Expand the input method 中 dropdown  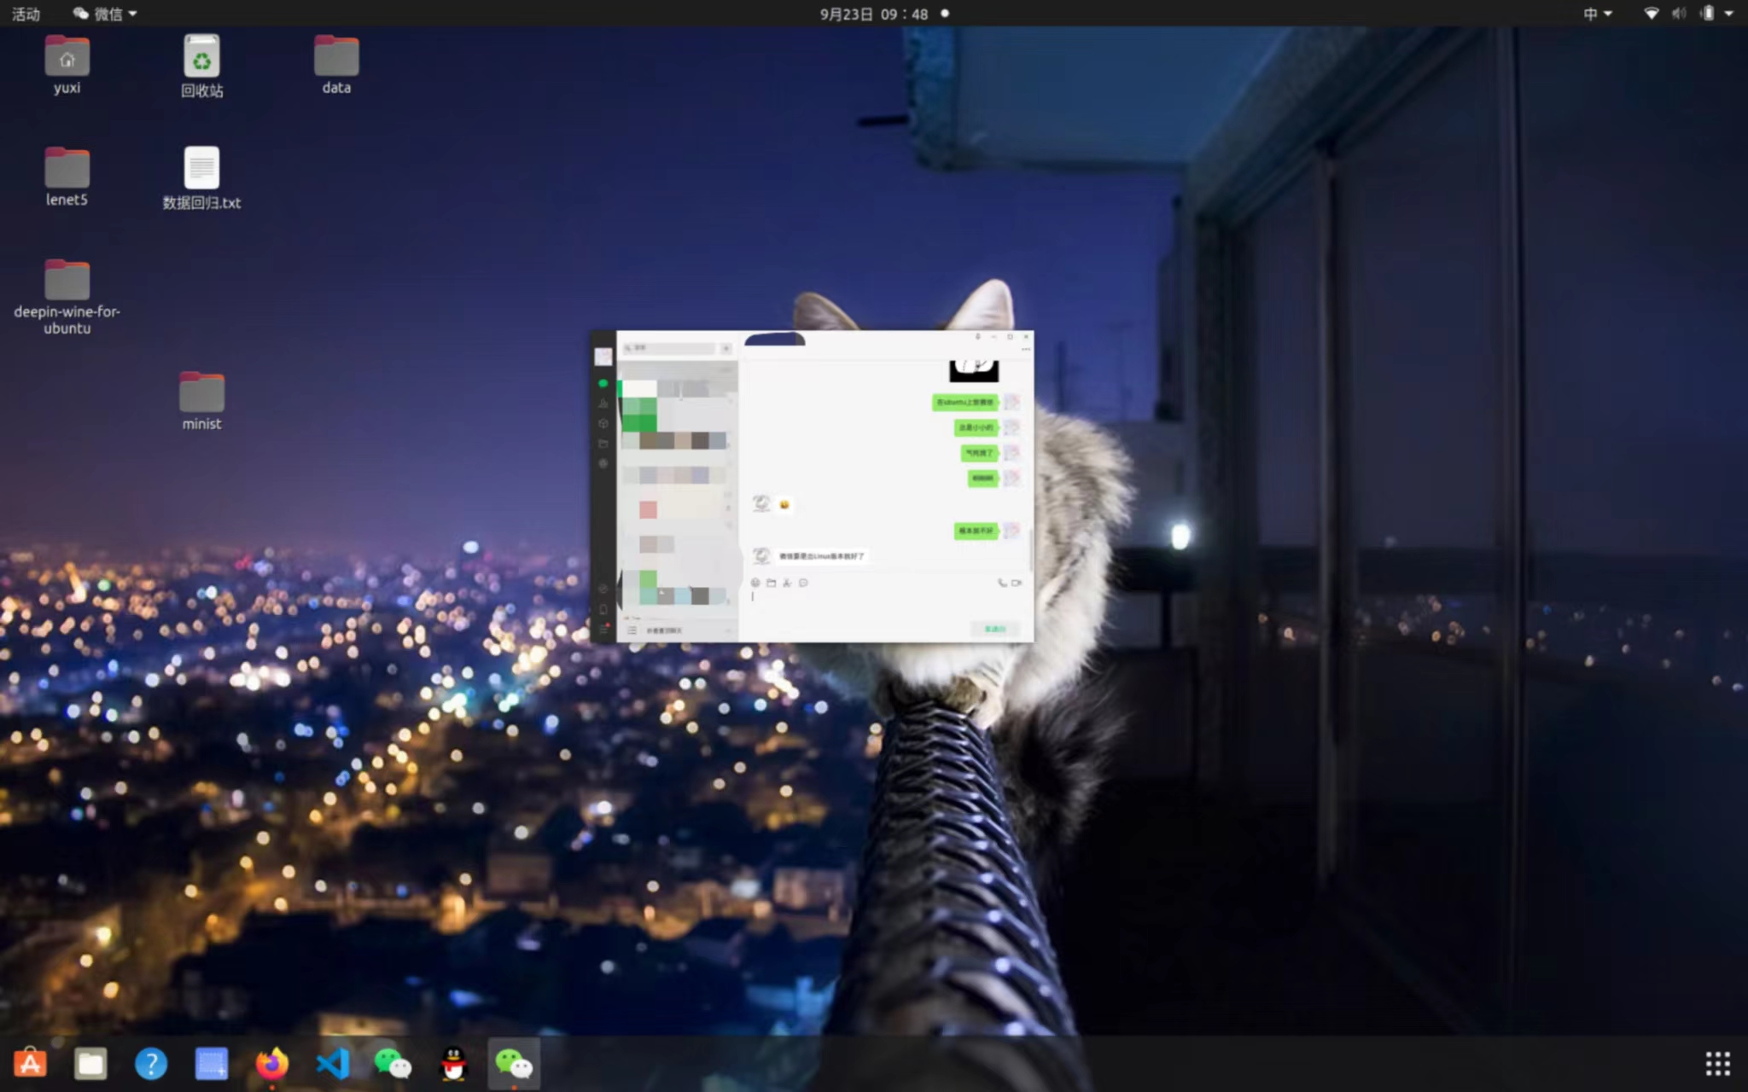coord(1597,14)
